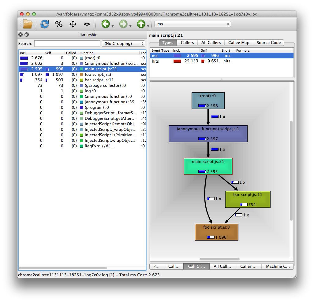Click the call graph vertical scrollbar

click(291, 171)
